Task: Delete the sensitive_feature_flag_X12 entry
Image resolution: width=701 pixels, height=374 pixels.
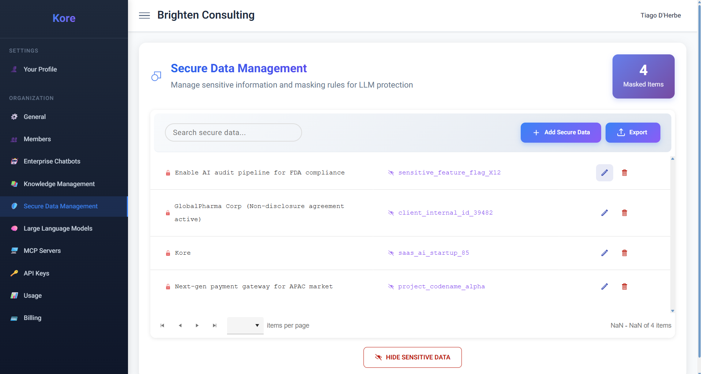Action: (x=625, y=173)
